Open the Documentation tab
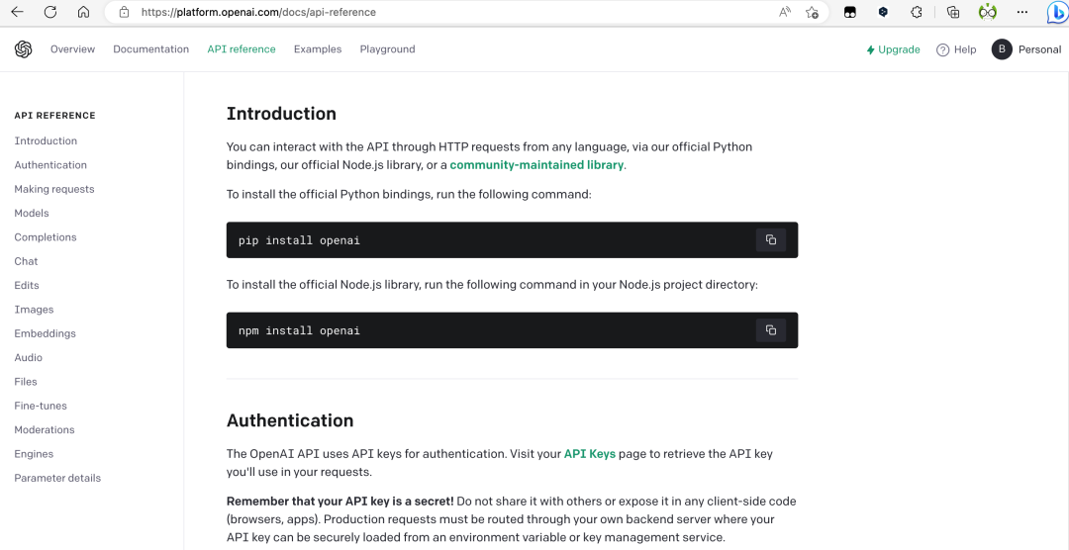 click(150, 49)
